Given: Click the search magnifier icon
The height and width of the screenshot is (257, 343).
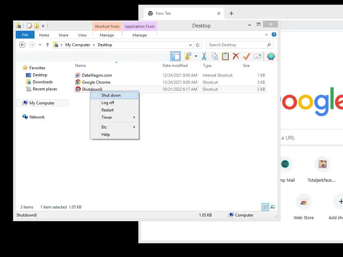Looking at the screenshot, I should tap(269, 45).
